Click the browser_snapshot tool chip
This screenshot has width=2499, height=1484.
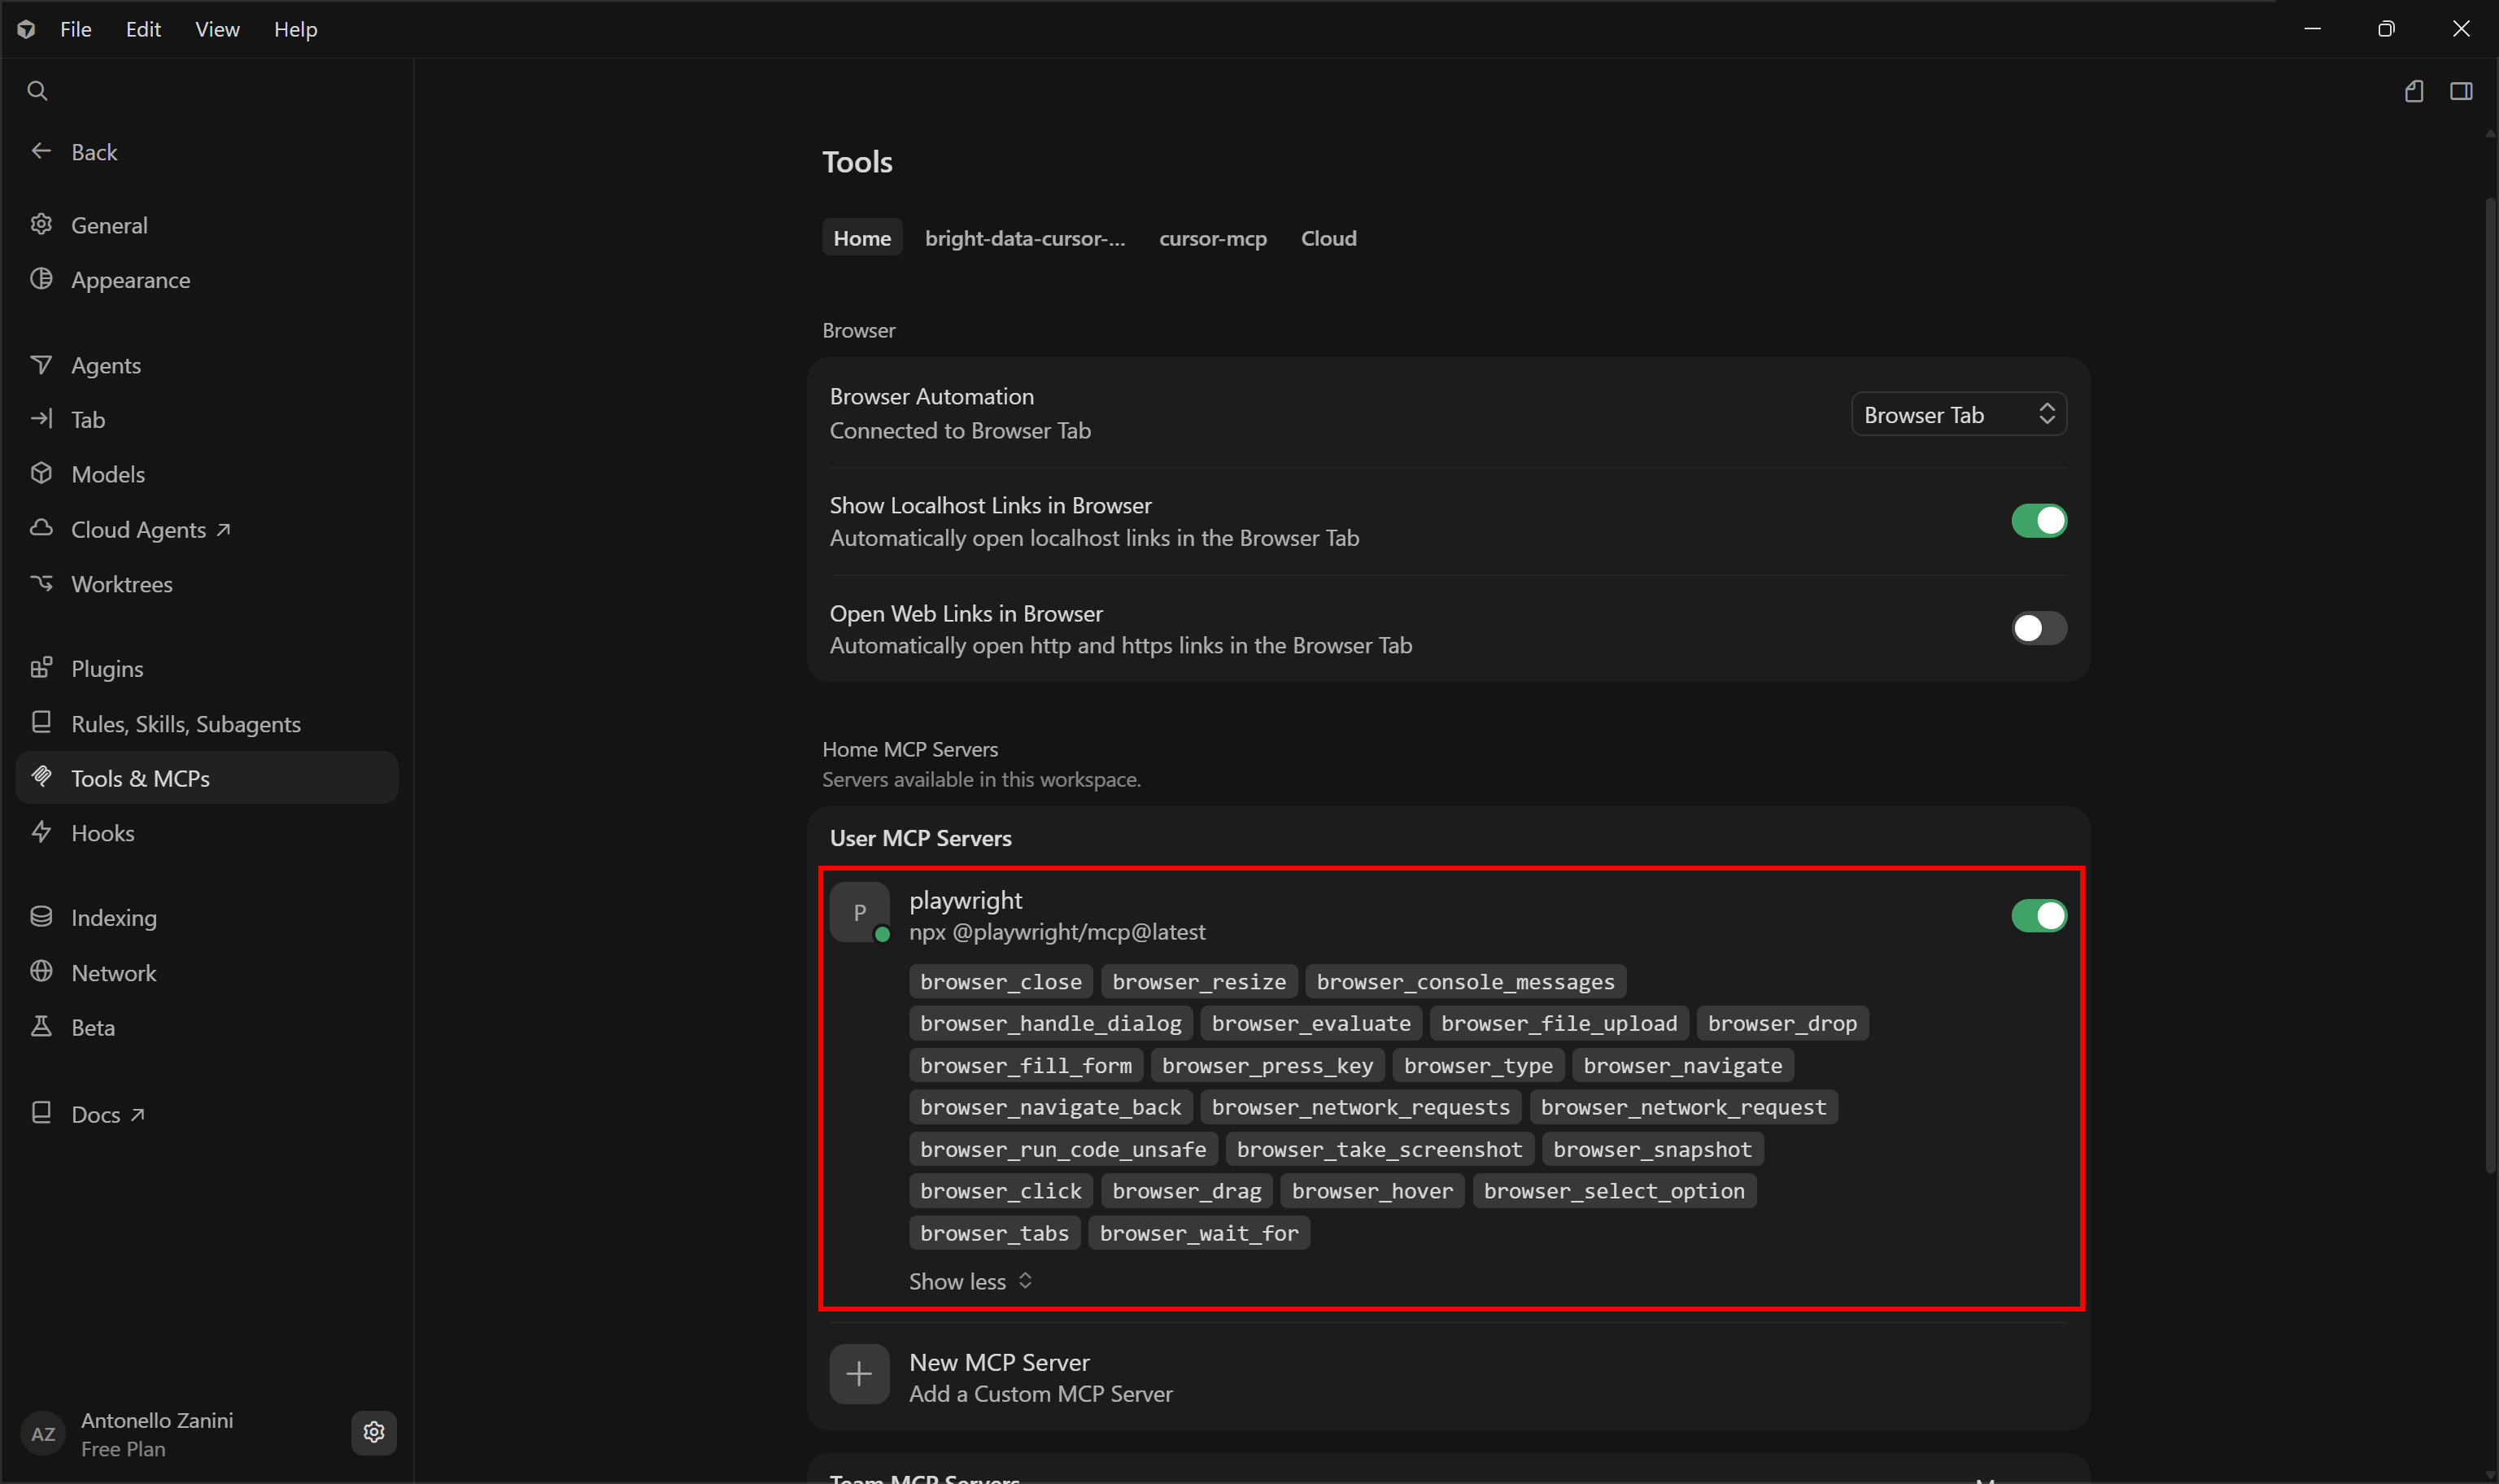coord(1652,1150)
